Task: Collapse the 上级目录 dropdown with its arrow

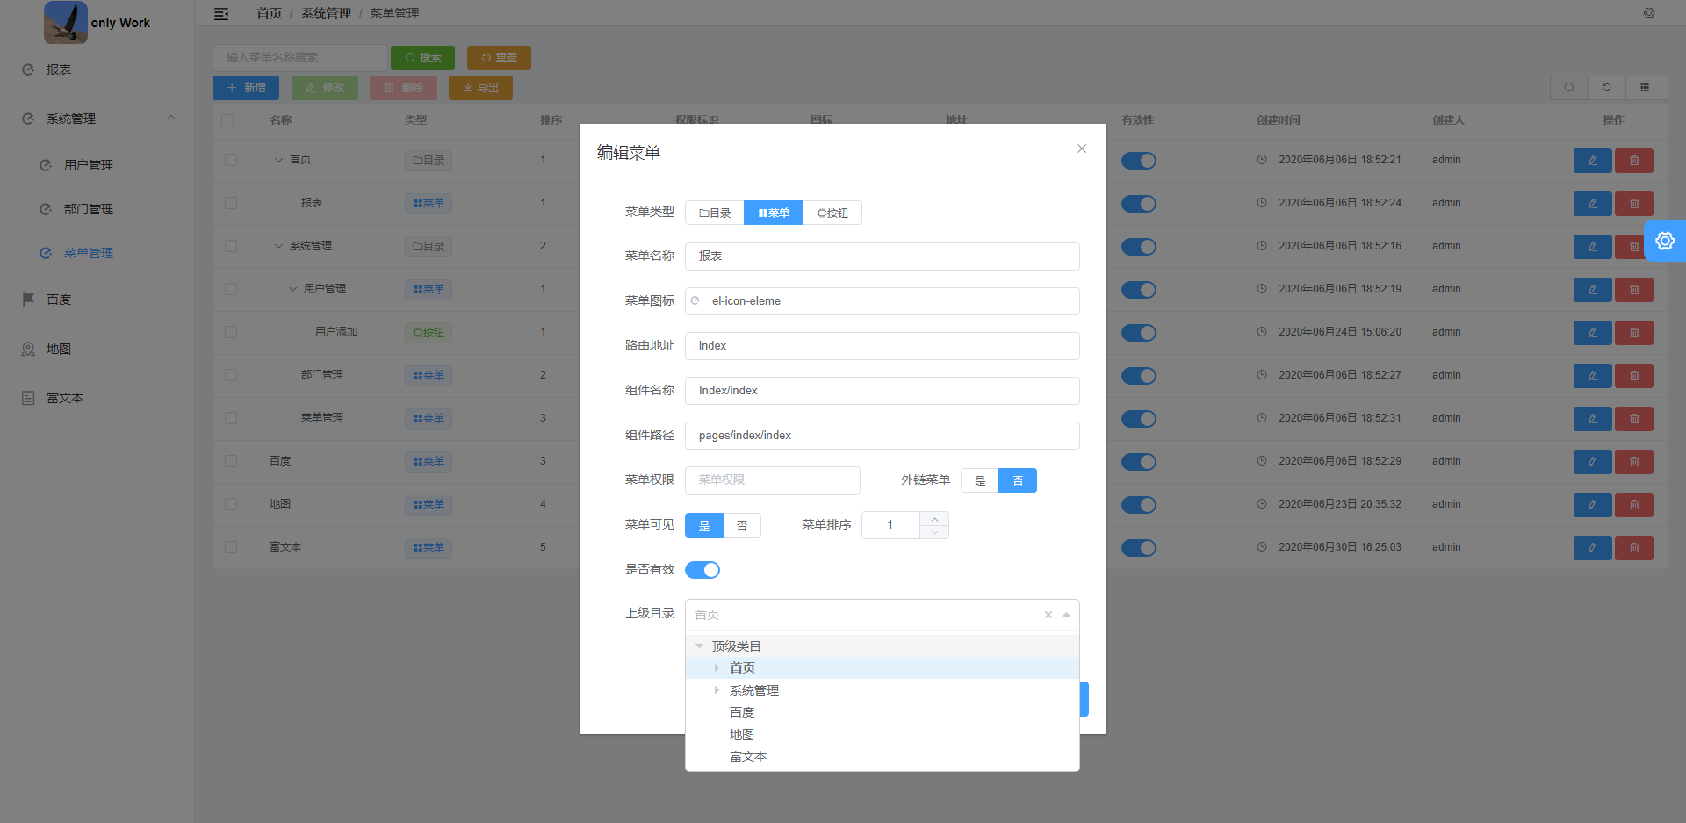Action: point(1066,615)
